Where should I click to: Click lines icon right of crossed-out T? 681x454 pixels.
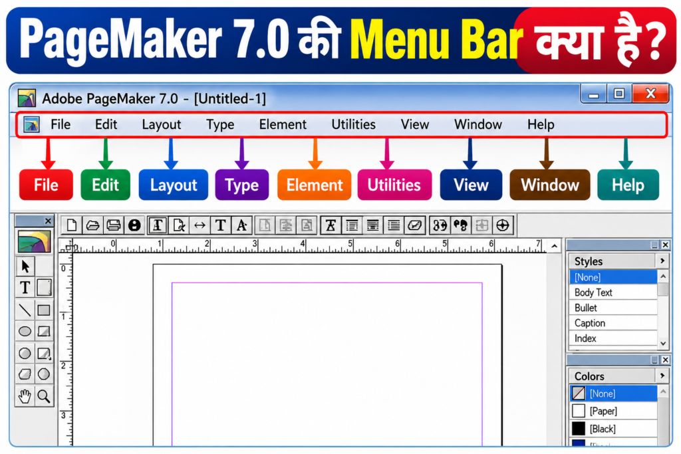coord(352,225)
